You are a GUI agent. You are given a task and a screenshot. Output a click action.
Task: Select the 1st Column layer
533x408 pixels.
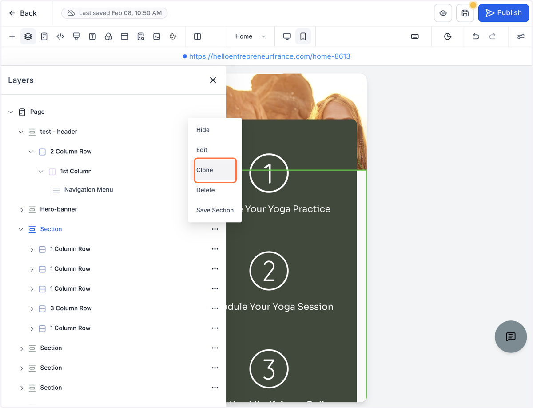[x=76, y=171]
